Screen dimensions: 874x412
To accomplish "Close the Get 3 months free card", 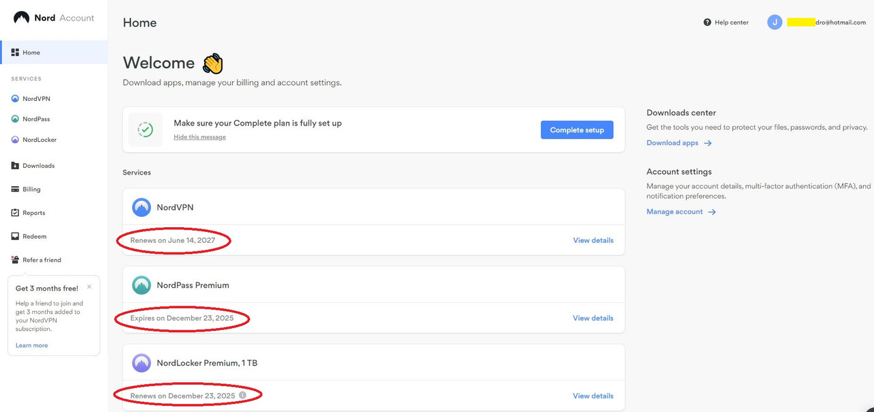I will point(89,287).
